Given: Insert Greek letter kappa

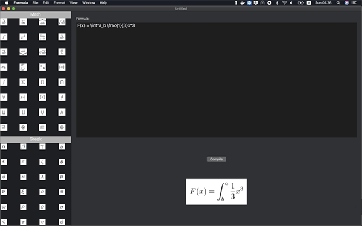Looking at the screenshot, I should click(x=23, y=177).
